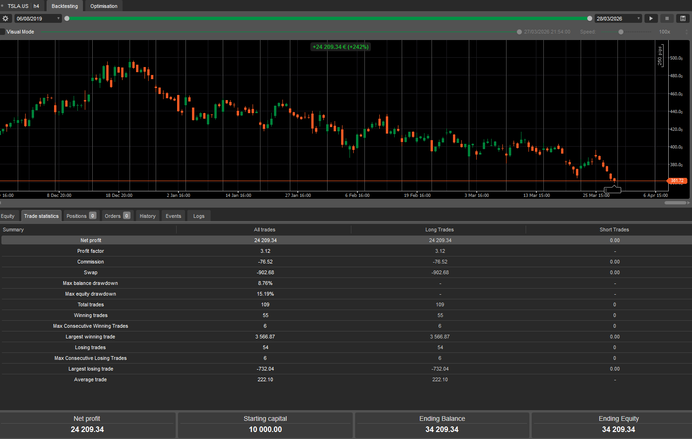Open the backtesting settings gear

pos(6,18)
